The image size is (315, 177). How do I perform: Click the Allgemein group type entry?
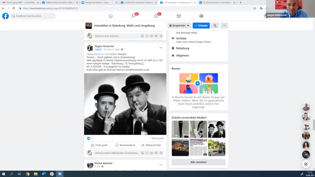183,56
